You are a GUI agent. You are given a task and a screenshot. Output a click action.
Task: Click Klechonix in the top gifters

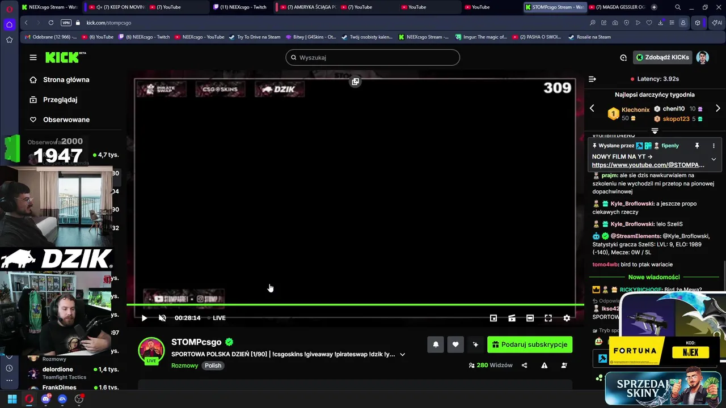pyautogui.click(x=635, y=110)
